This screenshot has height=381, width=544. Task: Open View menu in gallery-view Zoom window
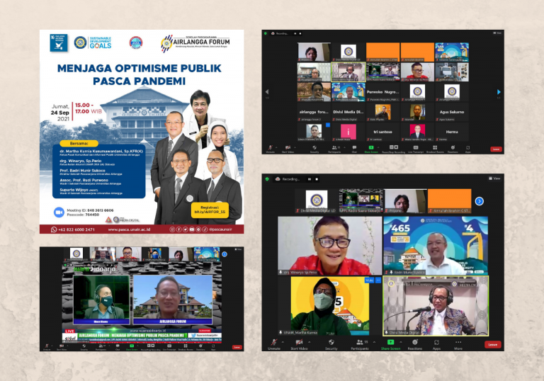(497, 33)
